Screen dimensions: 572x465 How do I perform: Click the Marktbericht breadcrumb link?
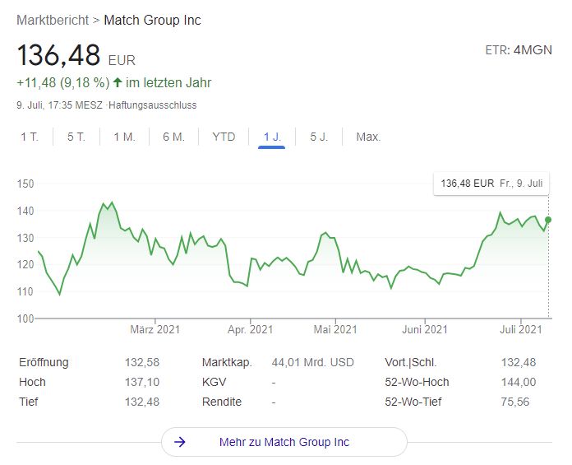point(53,20)
